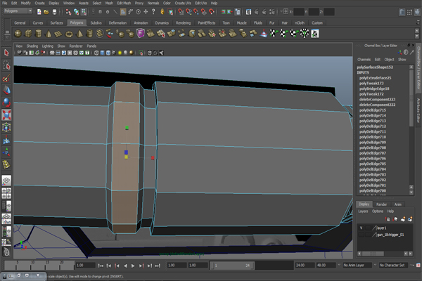Image resolution: width=422 pixels, height=281 pixels.
Task: Switch to the four view layout
Action: (x=6, y=193)
